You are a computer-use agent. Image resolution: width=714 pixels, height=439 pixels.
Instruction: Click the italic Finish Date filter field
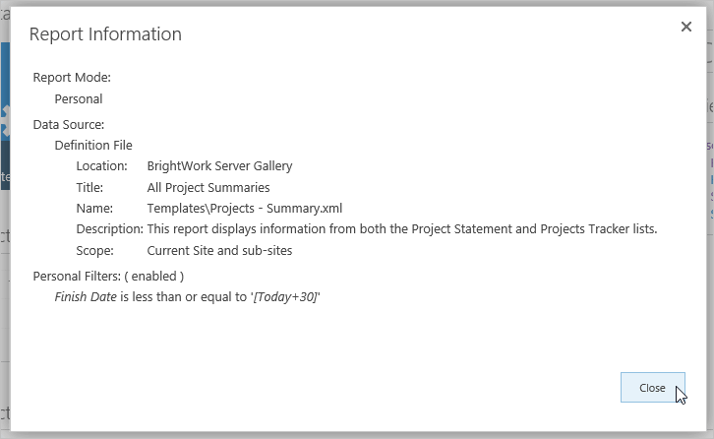click(86, 296)
